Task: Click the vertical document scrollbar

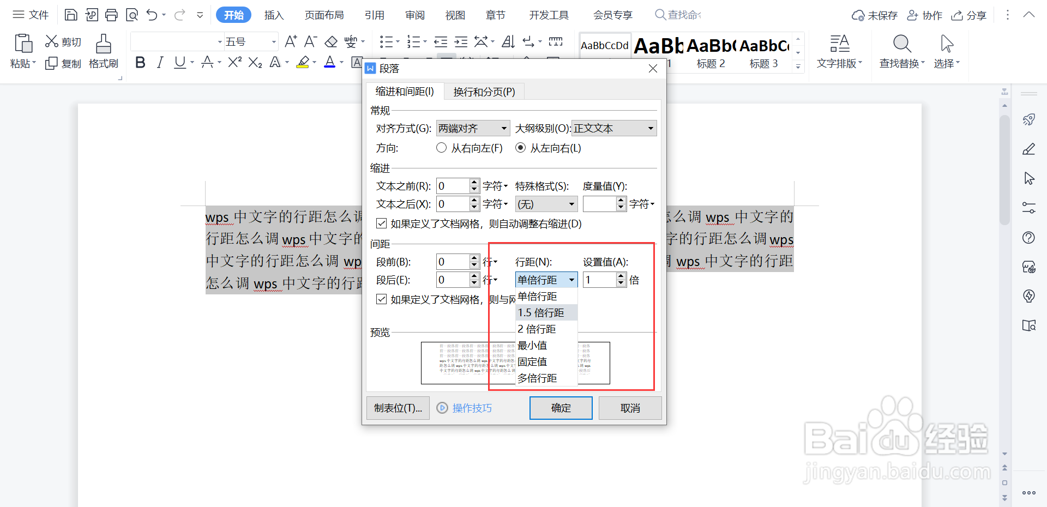Action: (x=1004, y=169)
